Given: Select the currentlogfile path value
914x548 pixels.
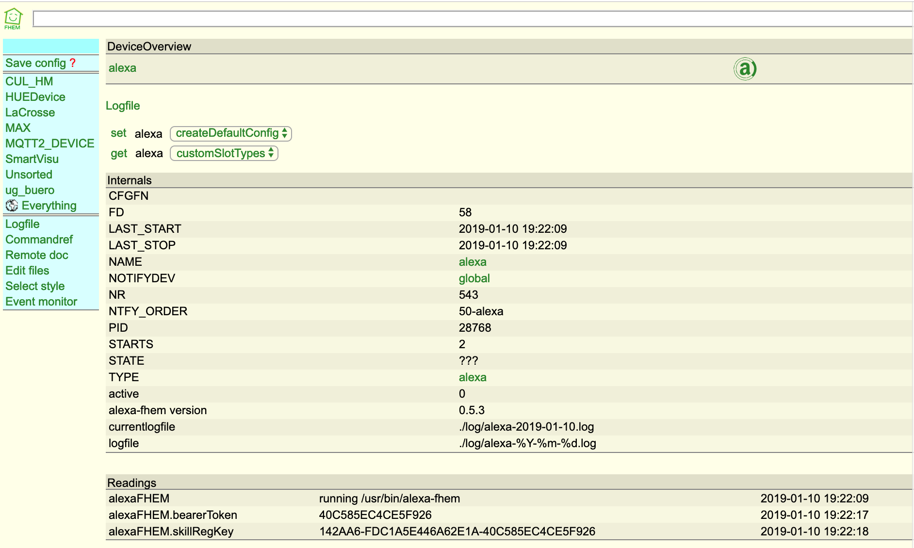Looking at the screenshot, I should (526, 427).
